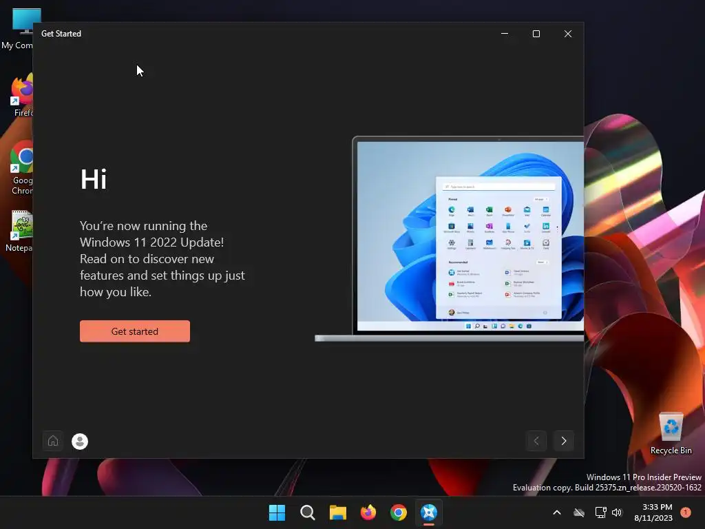Open Google Chrome from the taskbar
The image size is (705, 529).
[x=399, y=512]
